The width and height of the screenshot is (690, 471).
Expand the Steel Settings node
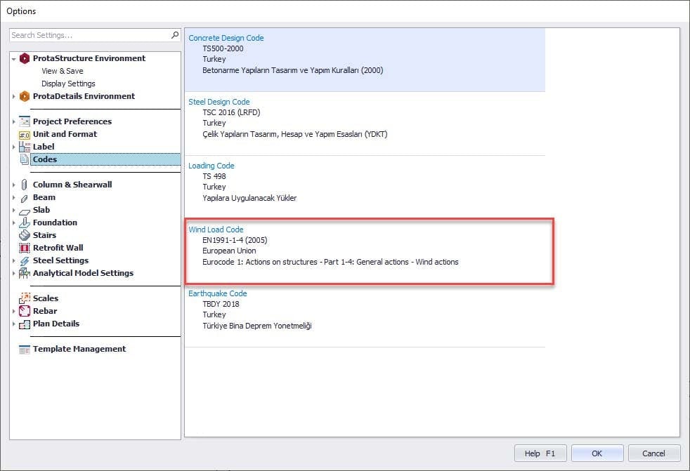[13, 261]
